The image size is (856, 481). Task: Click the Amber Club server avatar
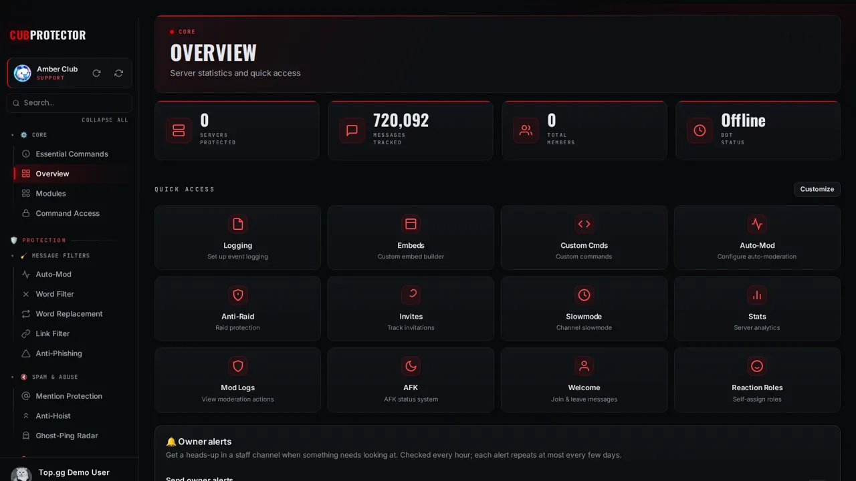pos(23,73)
